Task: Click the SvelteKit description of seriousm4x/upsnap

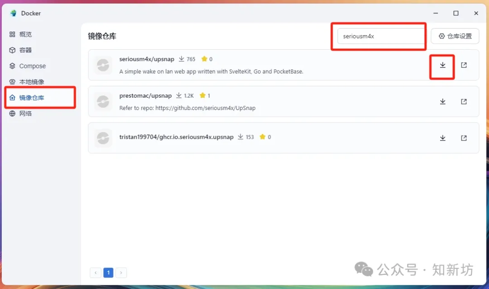Action: coord(211,71)
